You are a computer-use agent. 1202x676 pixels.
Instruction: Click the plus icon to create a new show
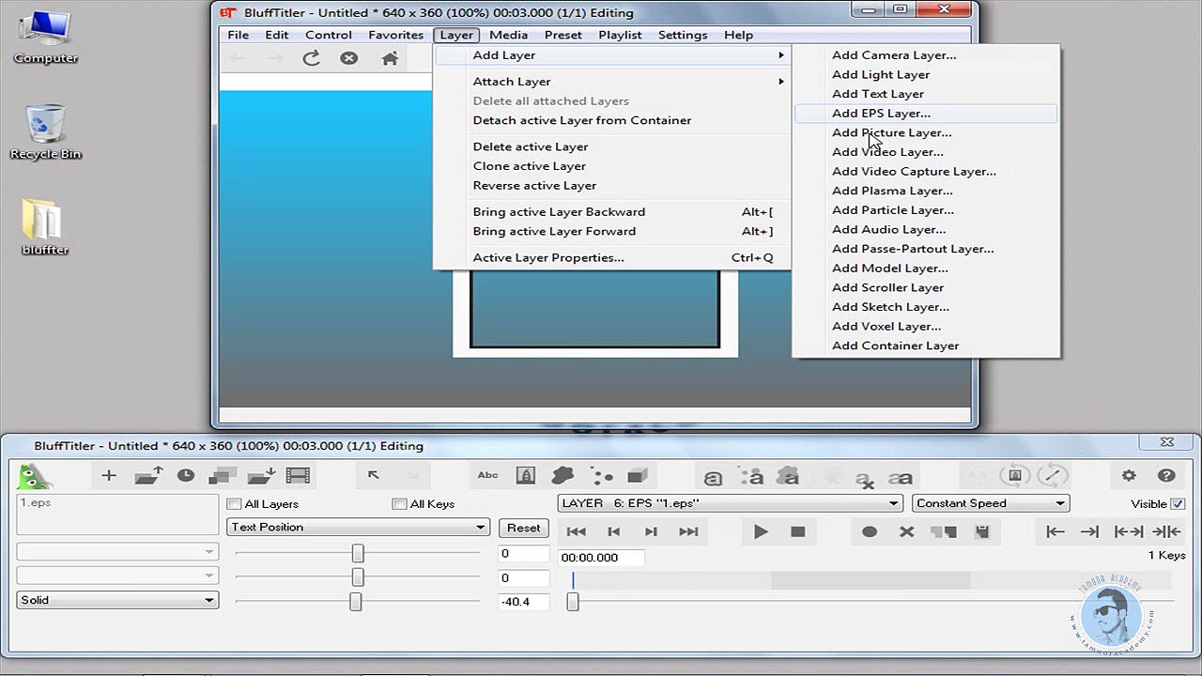(x=109, y=476)
